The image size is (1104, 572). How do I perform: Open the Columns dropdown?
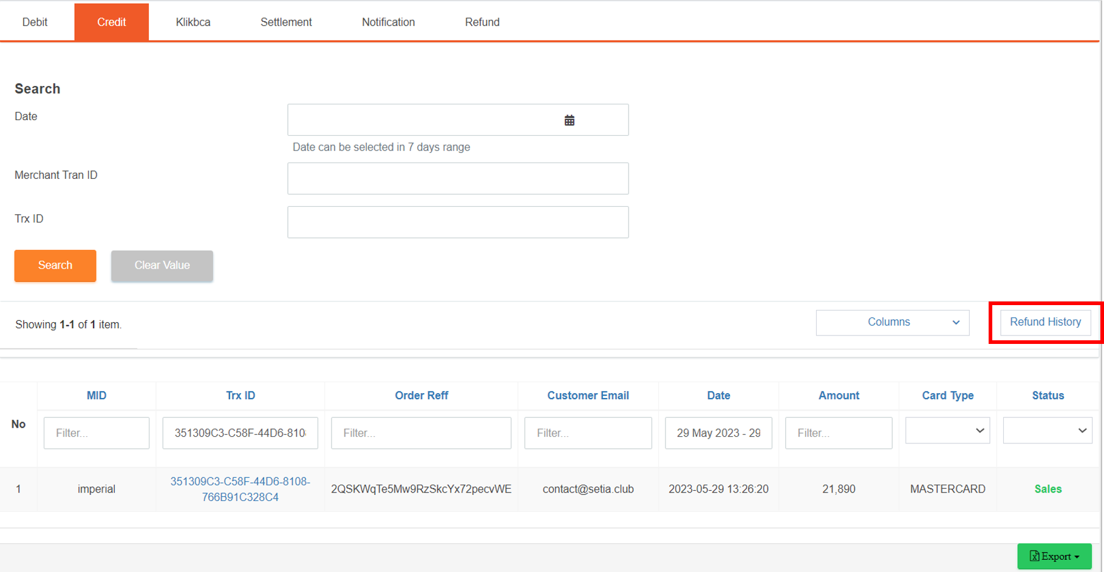[892, 322]
